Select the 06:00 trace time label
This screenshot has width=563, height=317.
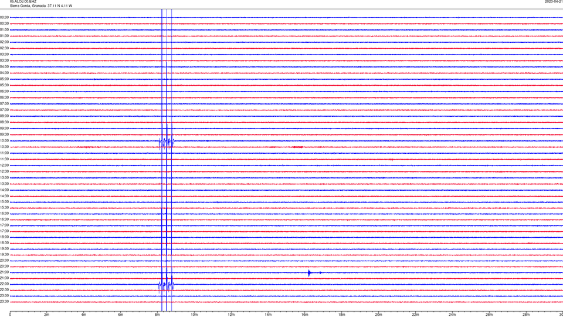click(4, 92)
